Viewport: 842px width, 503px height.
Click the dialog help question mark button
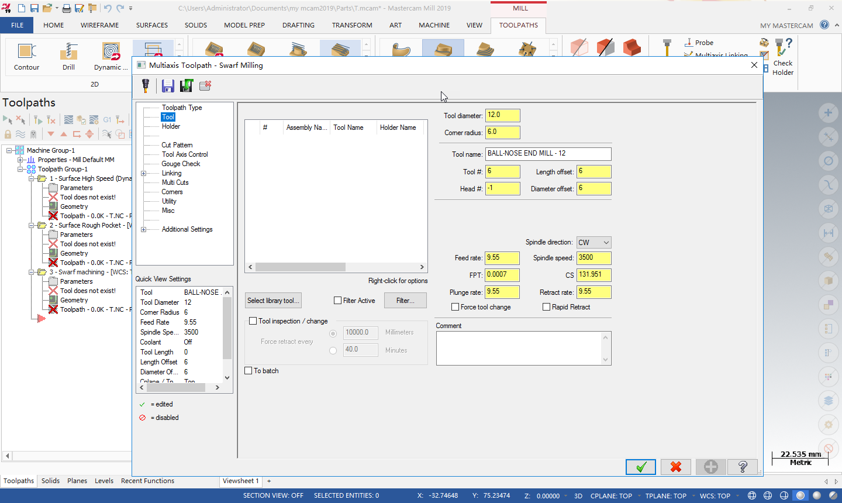tap(743, 467)
